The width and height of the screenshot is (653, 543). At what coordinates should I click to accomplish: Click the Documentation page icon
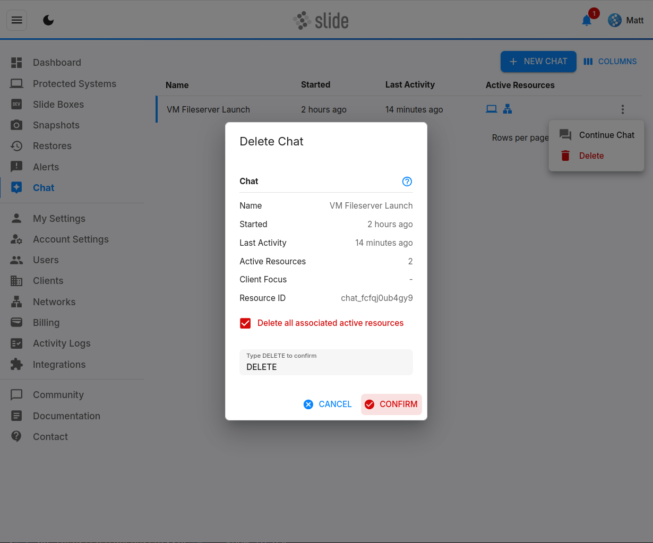tap(16, 416)
